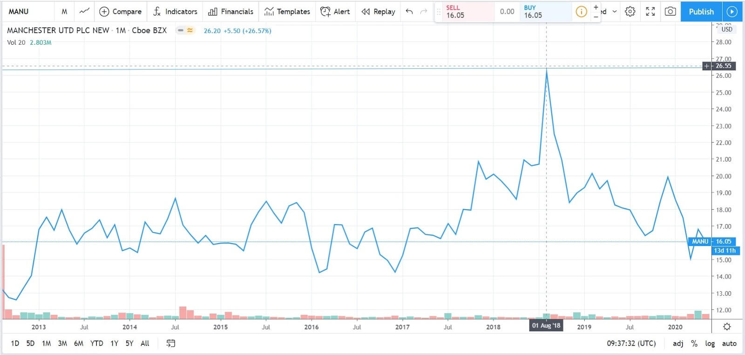Viewport: 745px width, 355px height.
Task: Open the Financials panel
Action: [x=231, y=11]
